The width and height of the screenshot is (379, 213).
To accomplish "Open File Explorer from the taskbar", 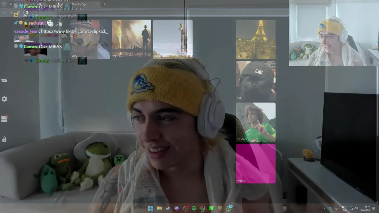I will 159,208.
